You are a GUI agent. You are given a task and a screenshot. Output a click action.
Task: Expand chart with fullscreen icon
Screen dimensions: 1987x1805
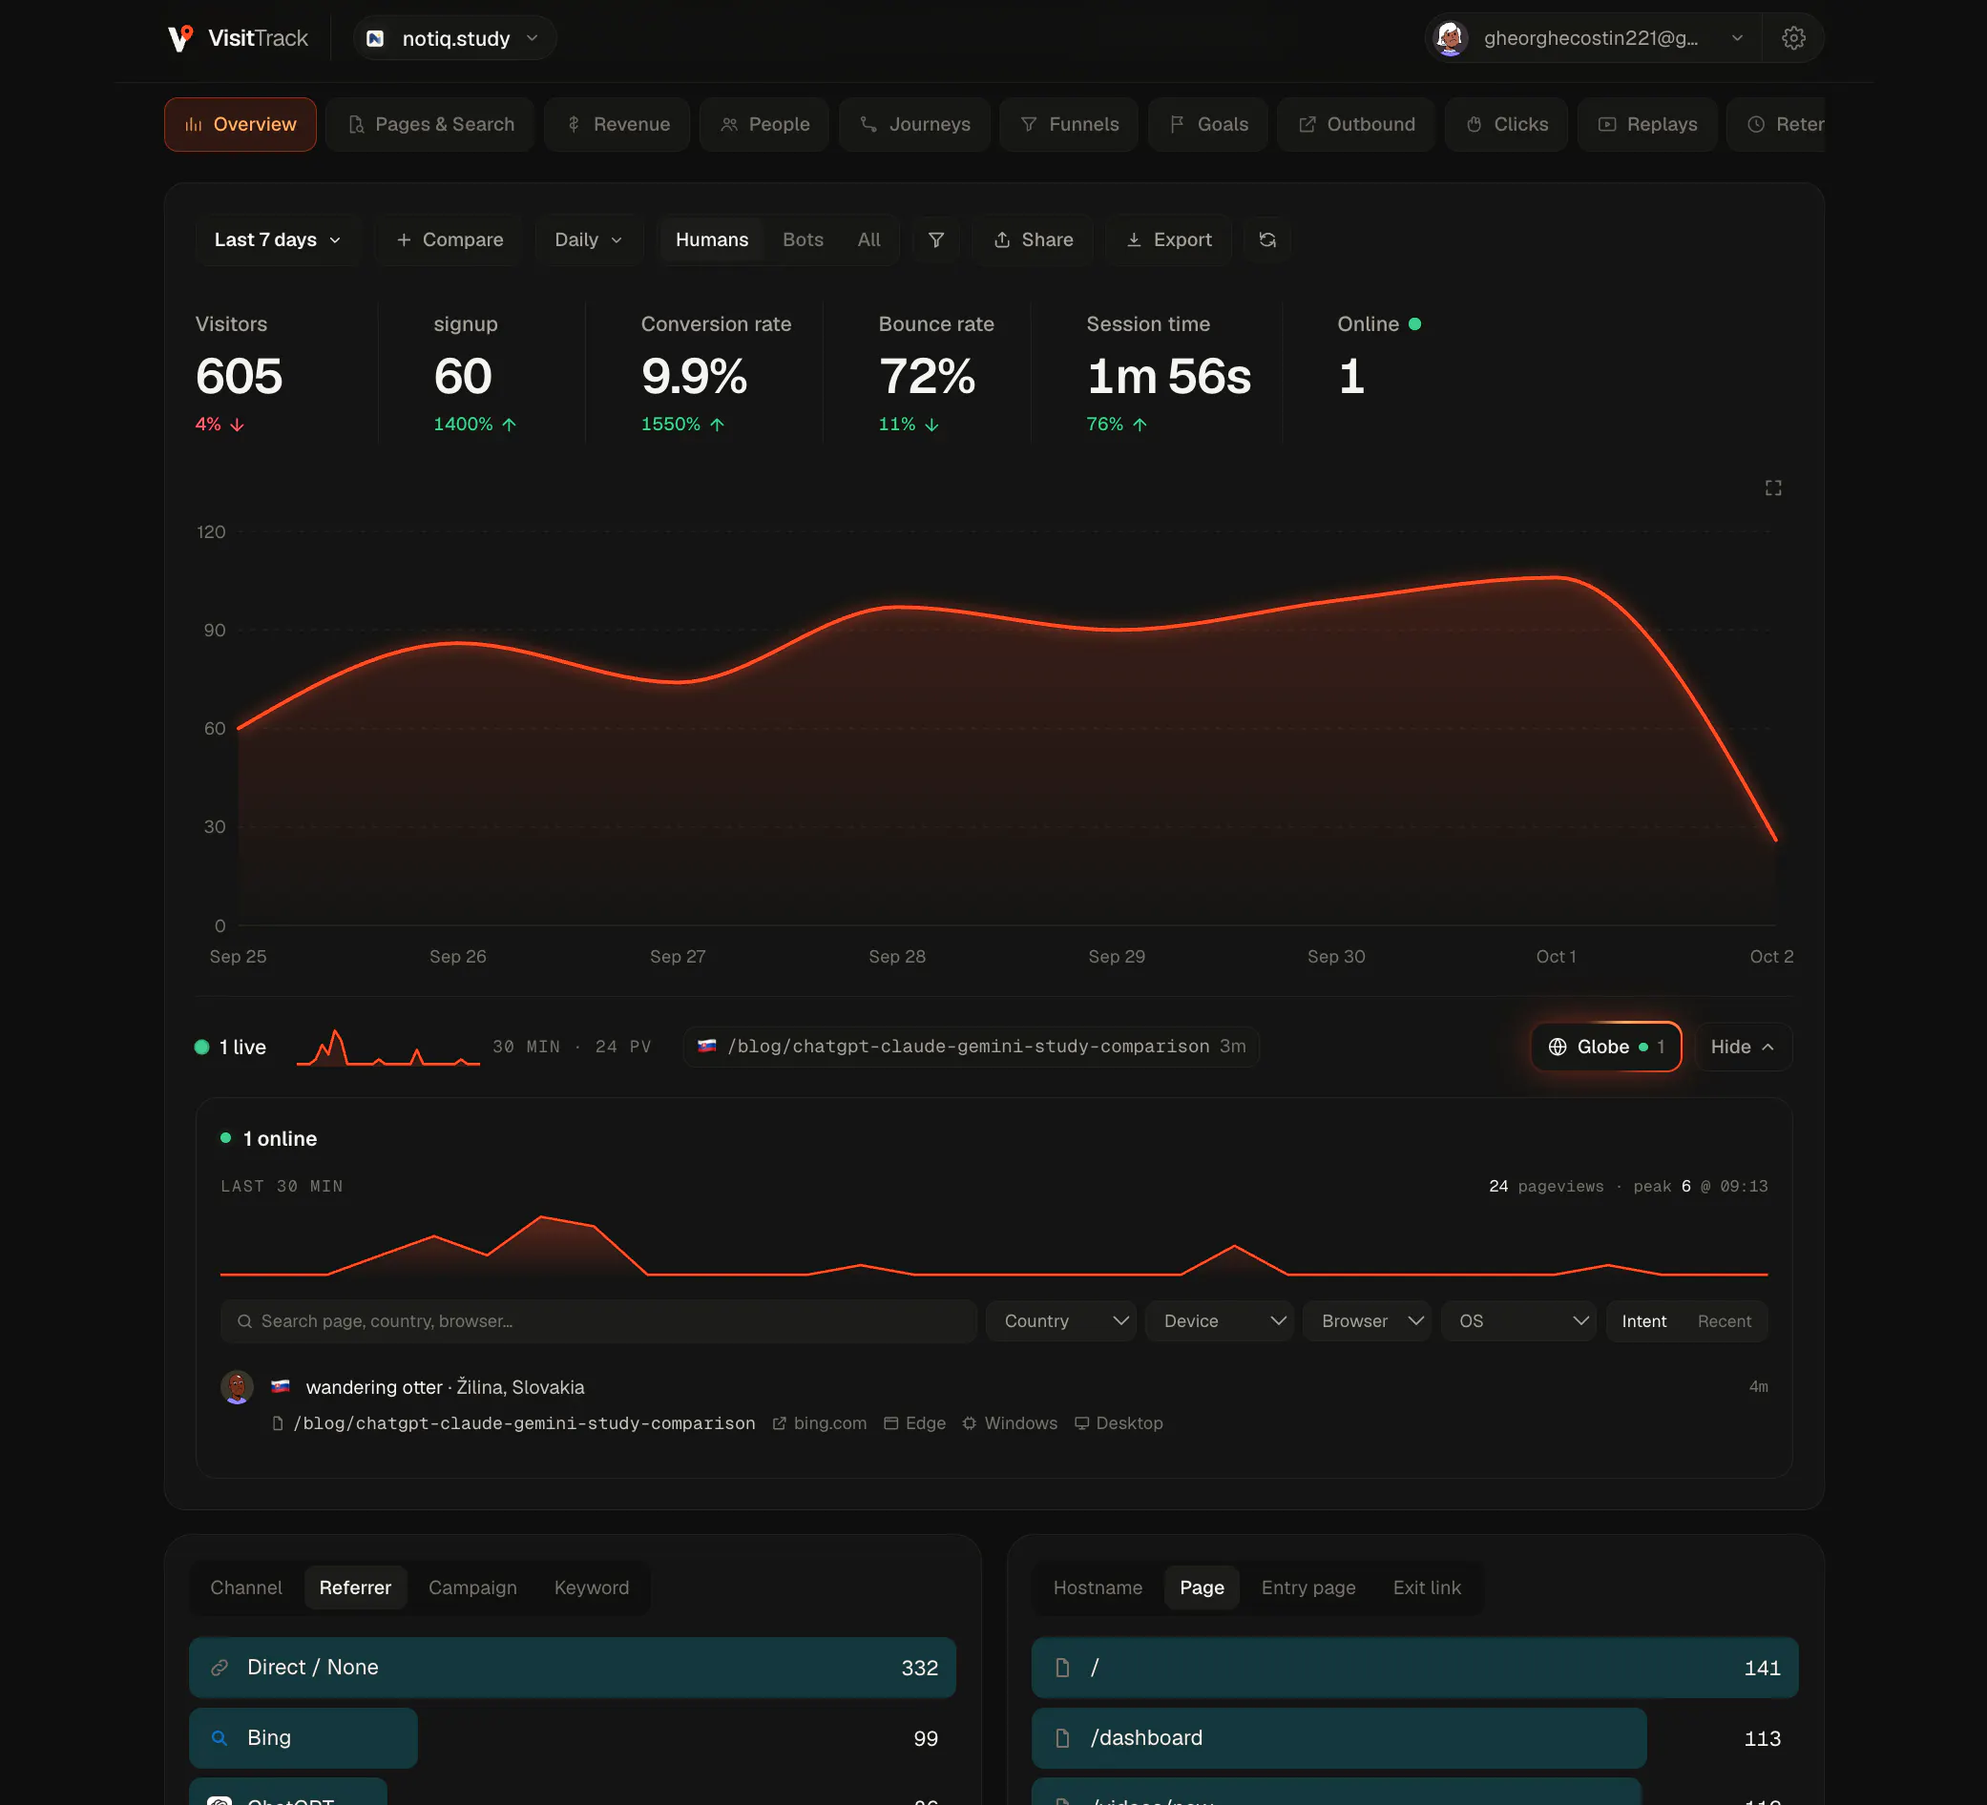[1773, 488]
